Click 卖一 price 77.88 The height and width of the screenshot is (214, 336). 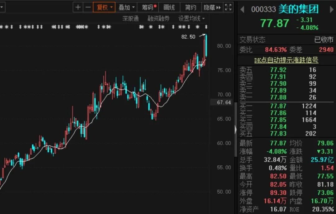pos(278,97)
